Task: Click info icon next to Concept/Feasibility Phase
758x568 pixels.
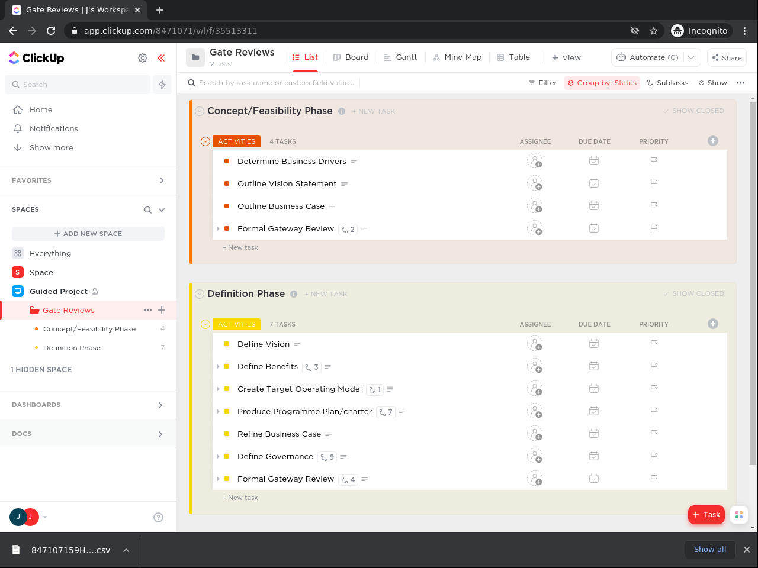Action: coord(342,111)
